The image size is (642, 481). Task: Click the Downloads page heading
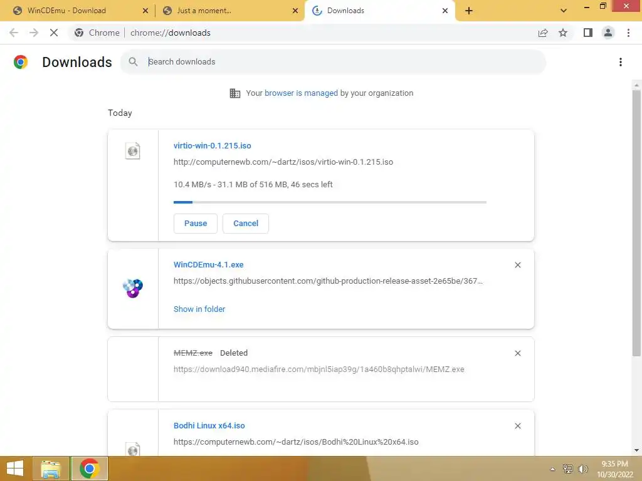coord(77,62)
